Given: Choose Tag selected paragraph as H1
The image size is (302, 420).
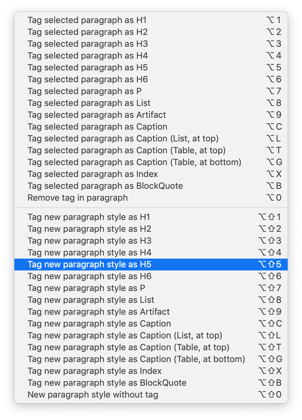Looking at the screenshot, I should [x=151, y=20].
